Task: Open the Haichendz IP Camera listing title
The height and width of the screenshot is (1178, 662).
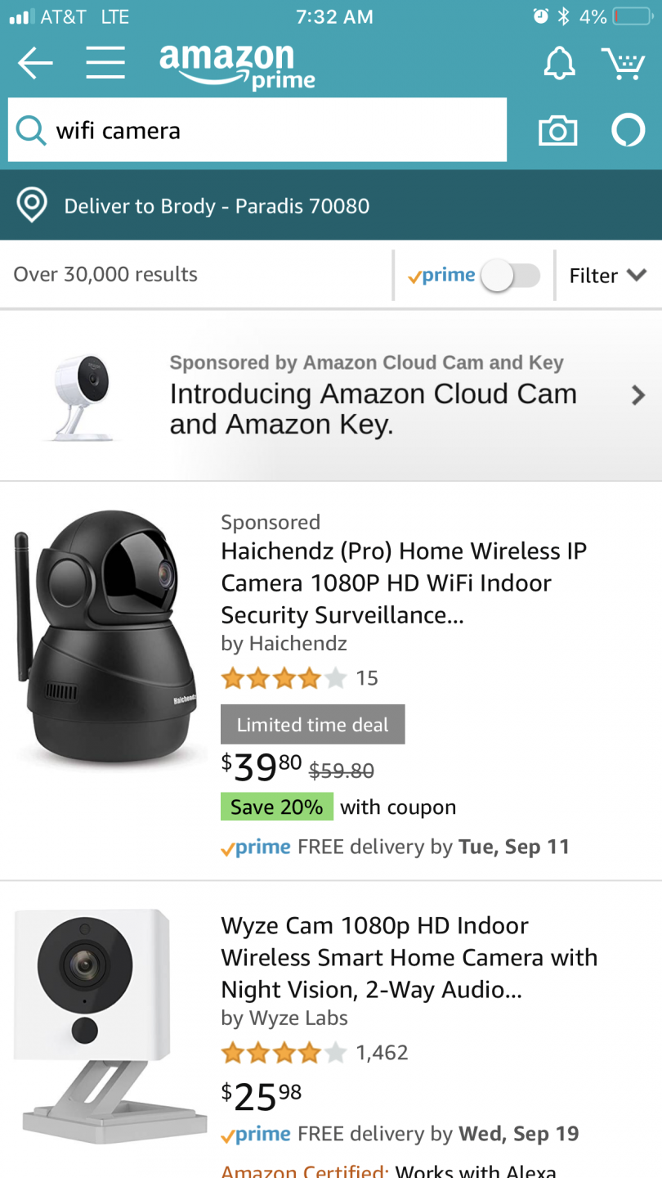Action: (404, 582)
